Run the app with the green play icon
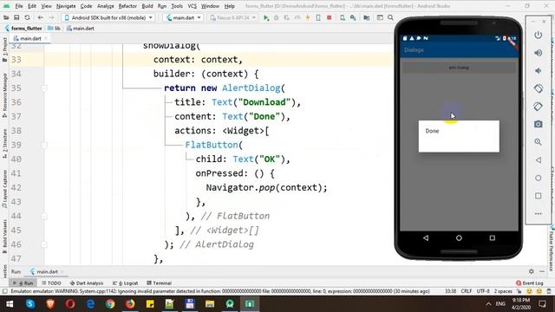Screen dimensions: 555x312 [266, 17]
